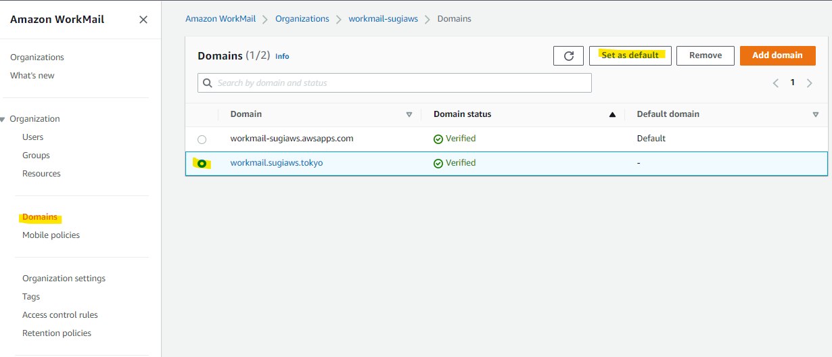
Task: Click the Domains breadcrumb current page text
Action: (455, 19)
